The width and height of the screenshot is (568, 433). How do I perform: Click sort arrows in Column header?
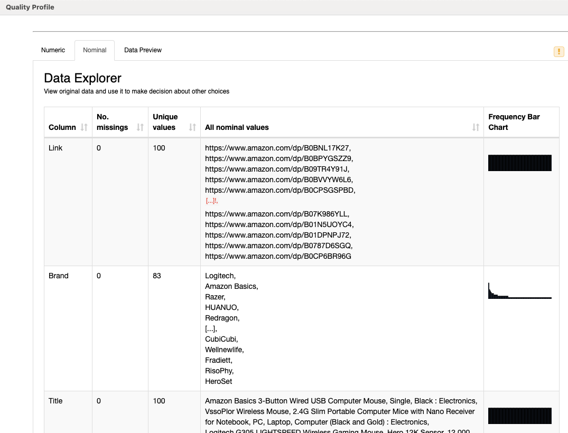click(84, 127)
